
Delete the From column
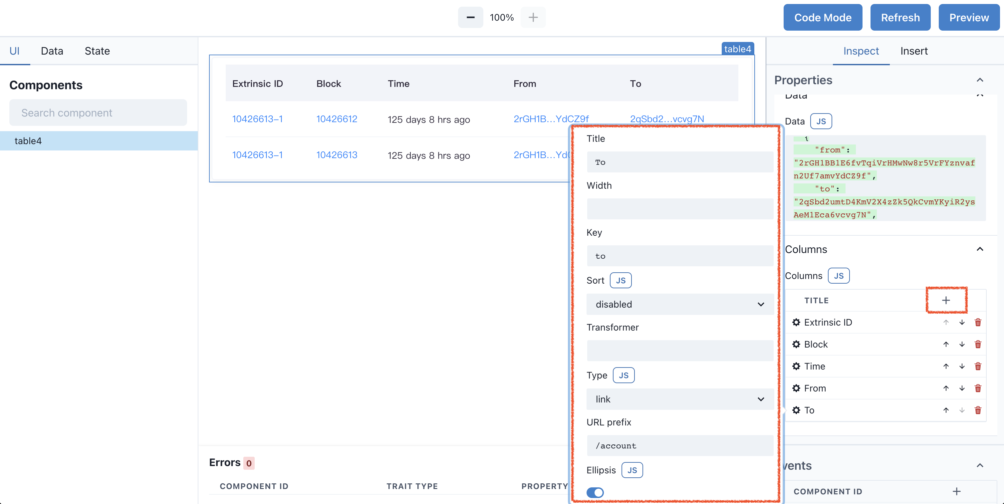point(978,388)
